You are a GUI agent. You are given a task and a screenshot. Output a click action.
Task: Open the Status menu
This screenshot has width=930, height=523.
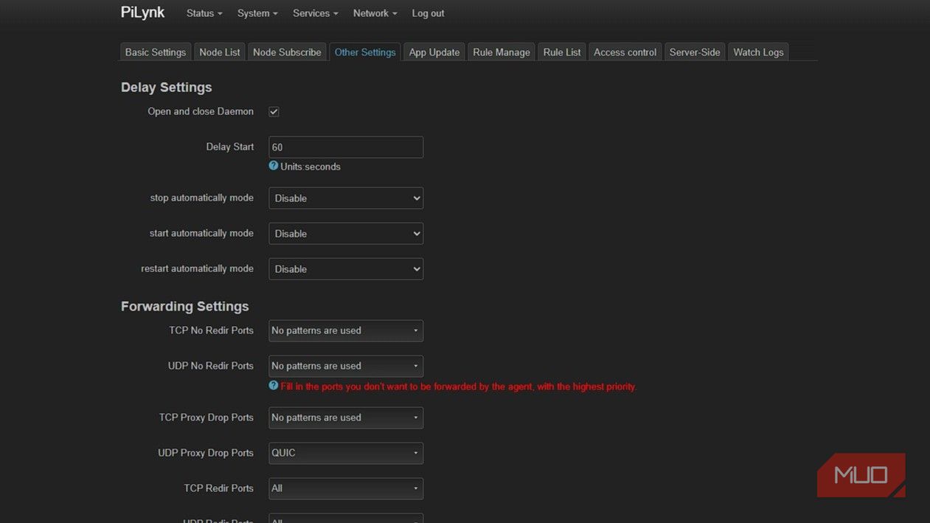click(204, 13)
